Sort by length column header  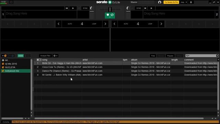pos(177,60)
